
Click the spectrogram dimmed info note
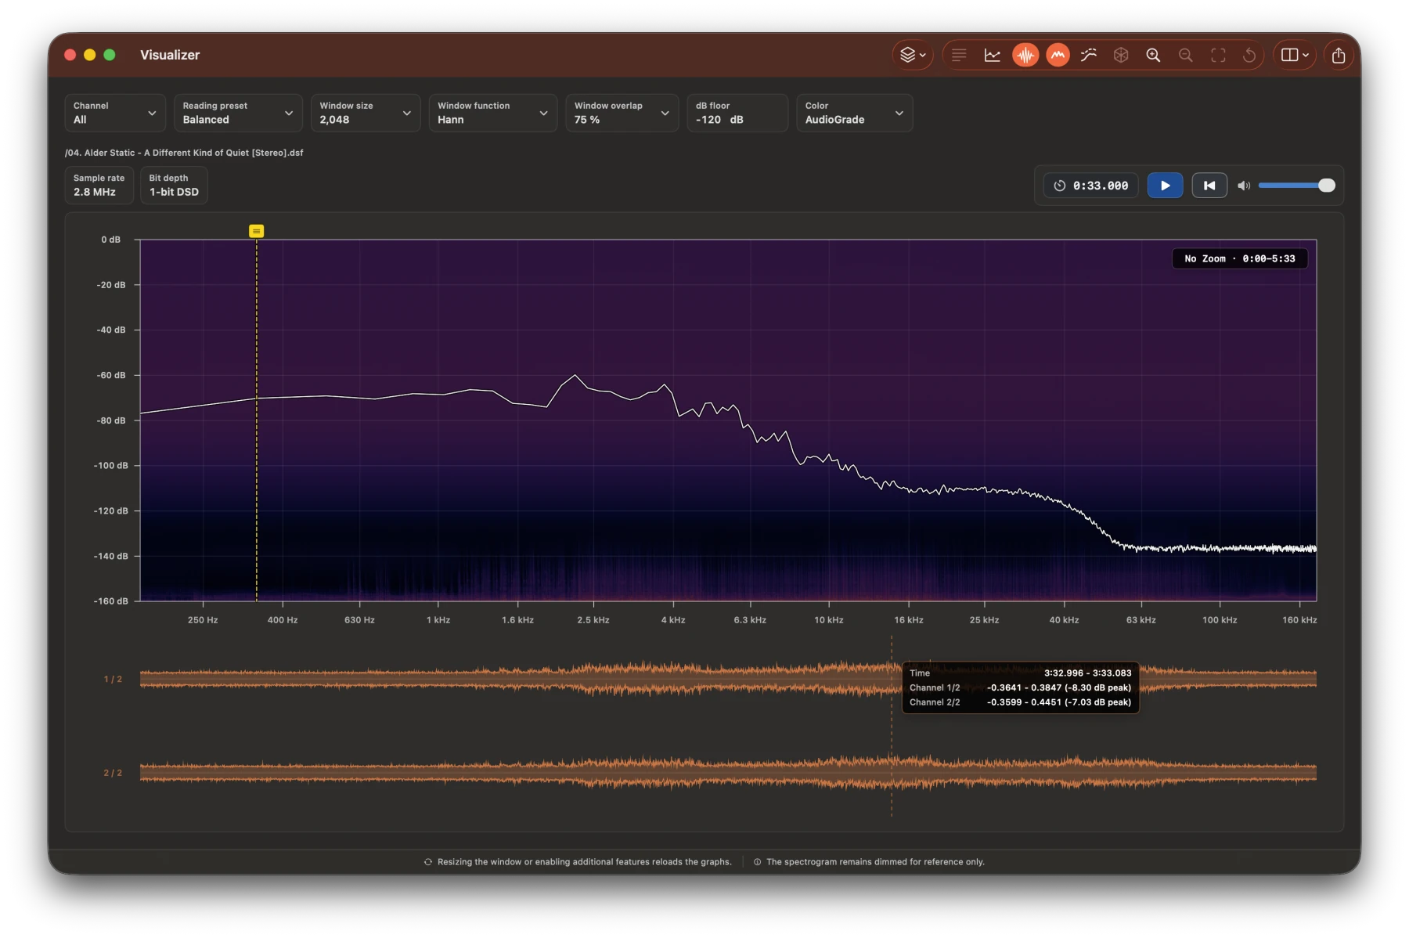click(869, 862)
